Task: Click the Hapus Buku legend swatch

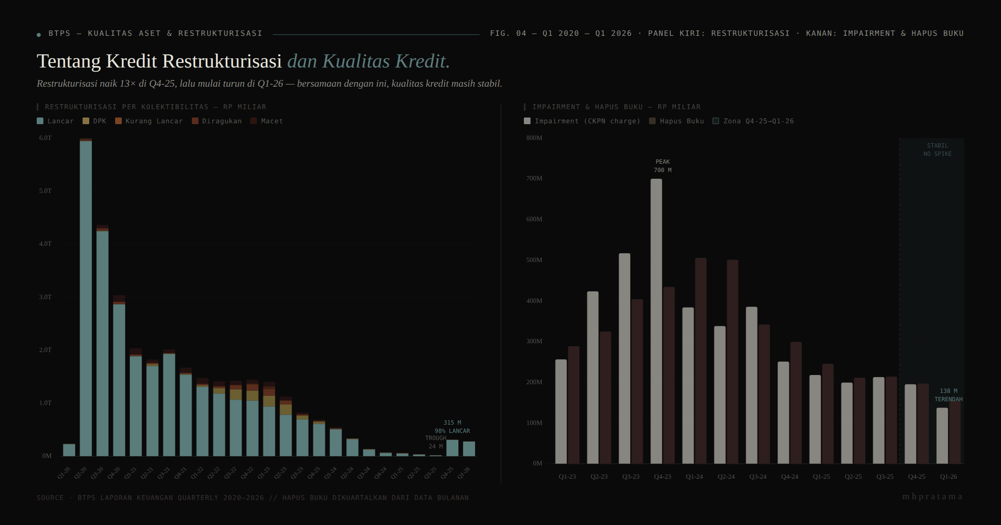Action: [x=652, y=121]
